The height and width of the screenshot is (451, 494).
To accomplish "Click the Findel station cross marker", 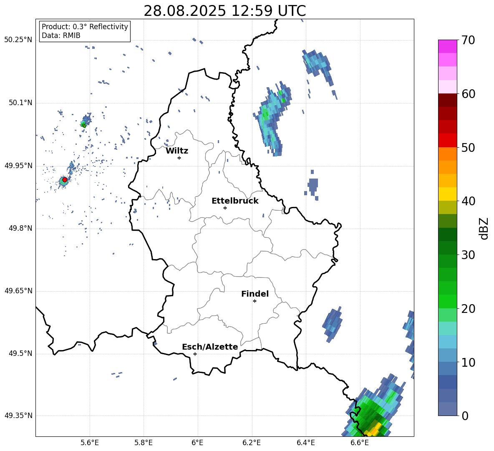I will [x=255, y=301].
